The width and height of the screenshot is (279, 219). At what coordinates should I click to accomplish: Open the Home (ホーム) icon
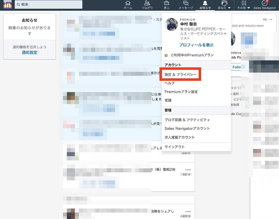(x=128, y=5)
